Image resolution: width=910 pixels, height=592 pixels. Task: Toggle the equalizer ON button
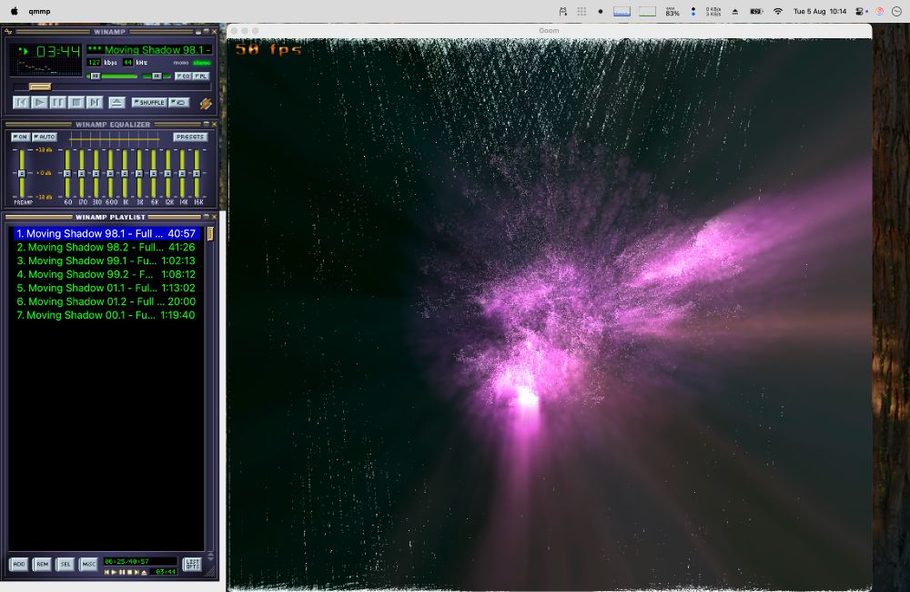tap(20, 137)
